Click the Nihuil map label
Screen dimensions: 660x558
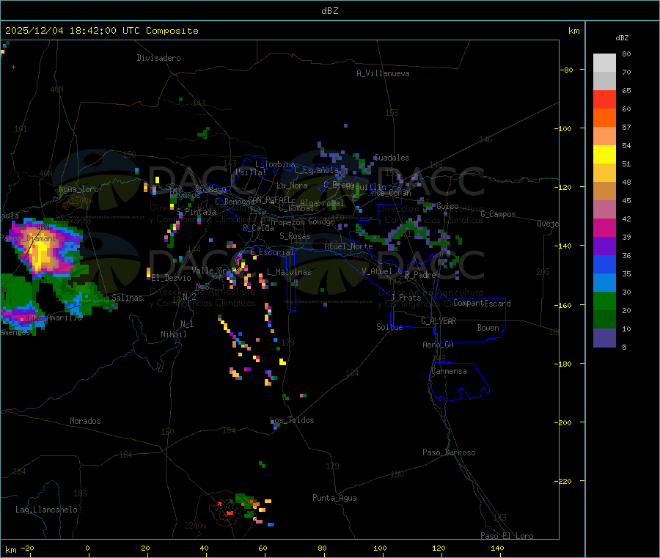[173, 334]
